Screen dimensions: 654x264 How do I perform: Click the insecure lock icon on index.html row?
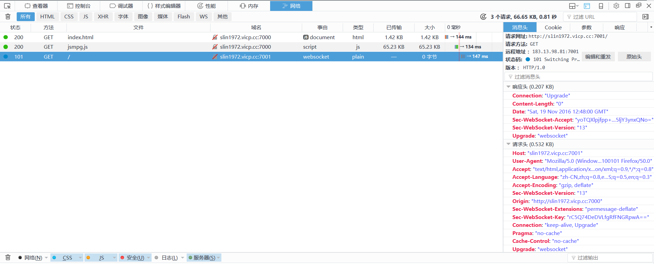[x=215, y=37]
